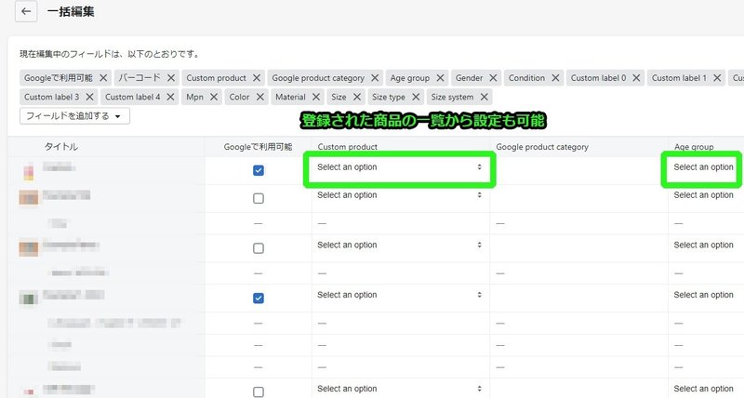Viewport: 744px width, 398px height.
Task: Remove the Size type field tag
Action: click(x=416, y=97)
